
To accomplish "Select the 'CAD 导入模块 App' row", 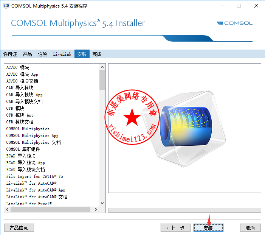I will point(53,95).
